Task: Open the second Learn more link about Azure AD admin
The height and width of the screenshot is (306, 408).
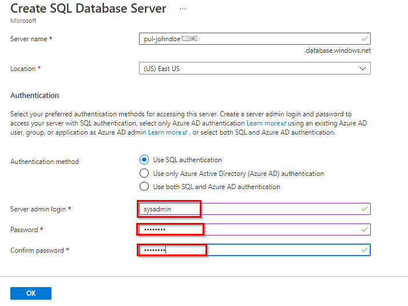Action: (168, 132)
